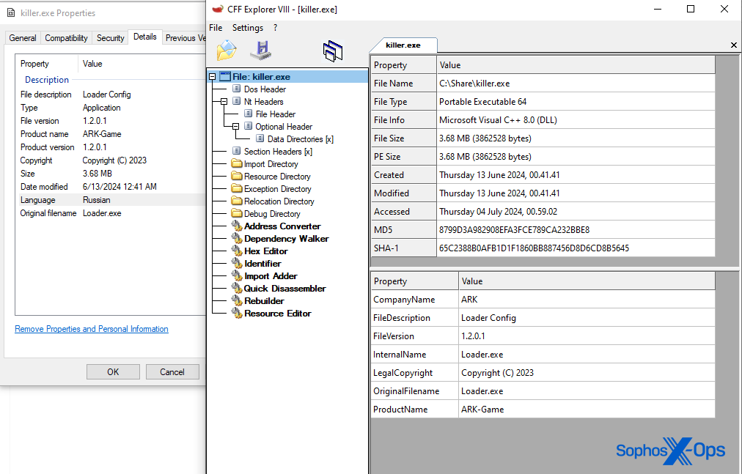Image resolution: width=742 pixels, height=474 pixels.
Task: Launch the Dependency Walker tool
Action: (x=286, y=239)
